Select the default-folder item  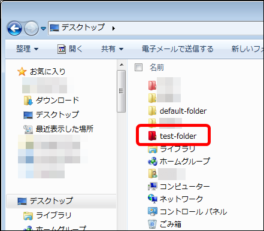point(183,111)
